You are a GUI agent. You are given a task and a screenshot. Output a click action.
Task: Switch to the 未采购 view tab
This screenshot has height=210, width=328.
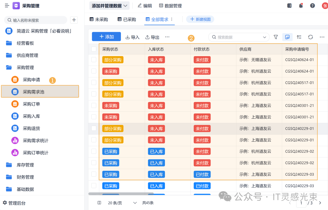click(99, 19)
